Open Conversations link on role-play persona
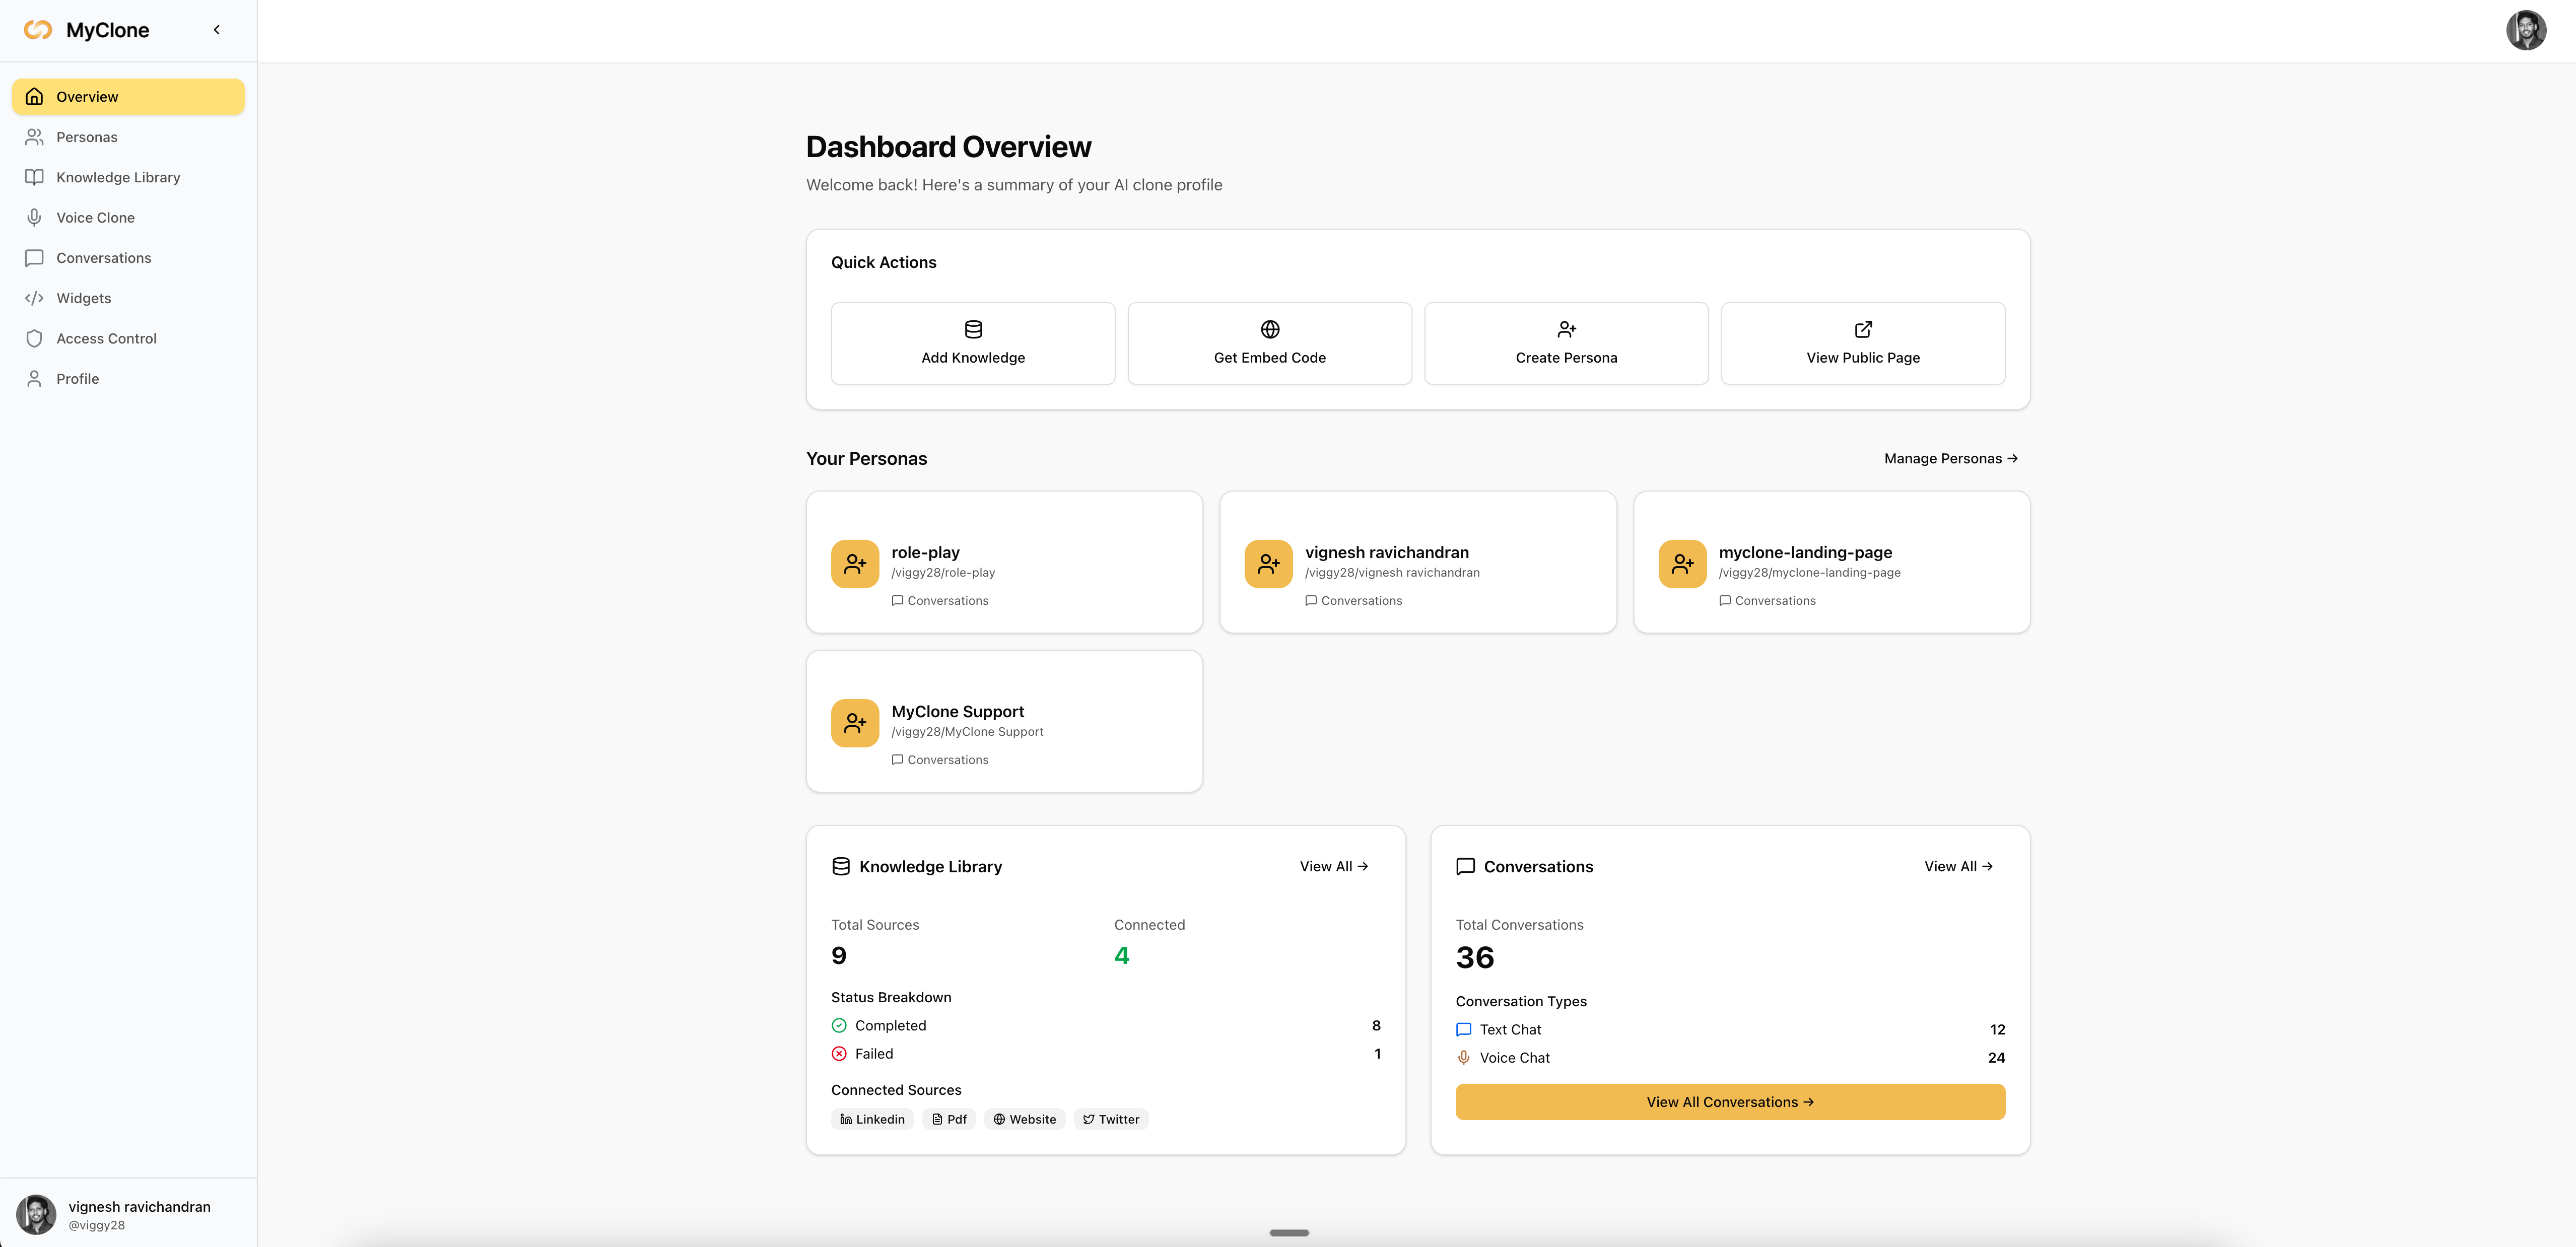2576x1247 pixels. tap(939, 600)
